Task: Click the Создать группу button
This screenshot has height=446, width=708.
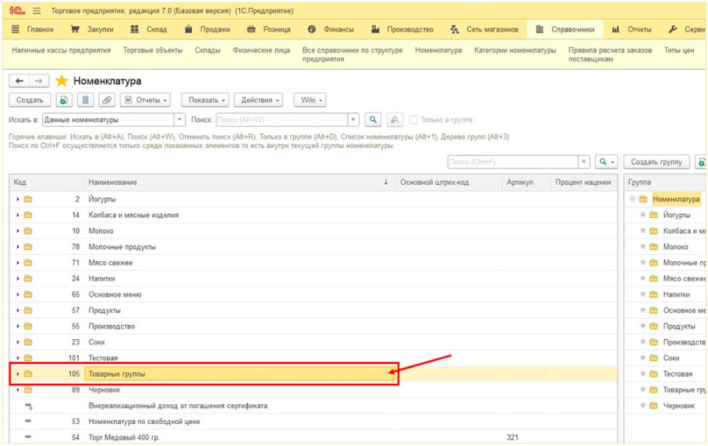Action: (x=656, y=161)
